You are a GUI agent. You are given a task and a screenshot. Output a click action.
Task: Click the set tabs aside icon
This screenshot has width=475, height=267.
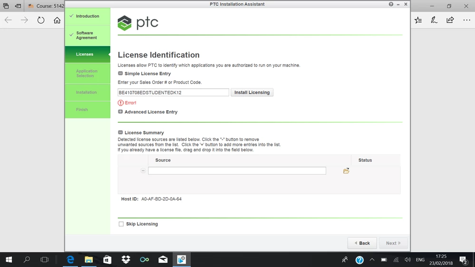coord(18,6)
